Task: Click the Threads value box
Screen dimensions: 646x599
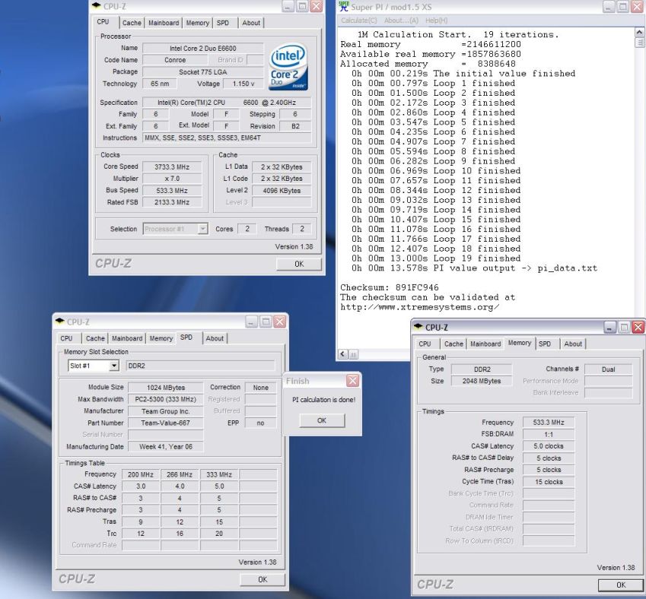Action: 301,229
